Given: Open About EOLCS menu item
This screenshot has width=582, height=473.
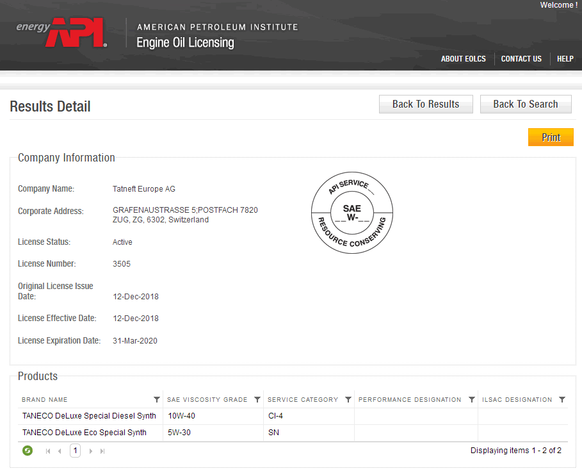Looking at the screenshot, I should click(463, 59).
